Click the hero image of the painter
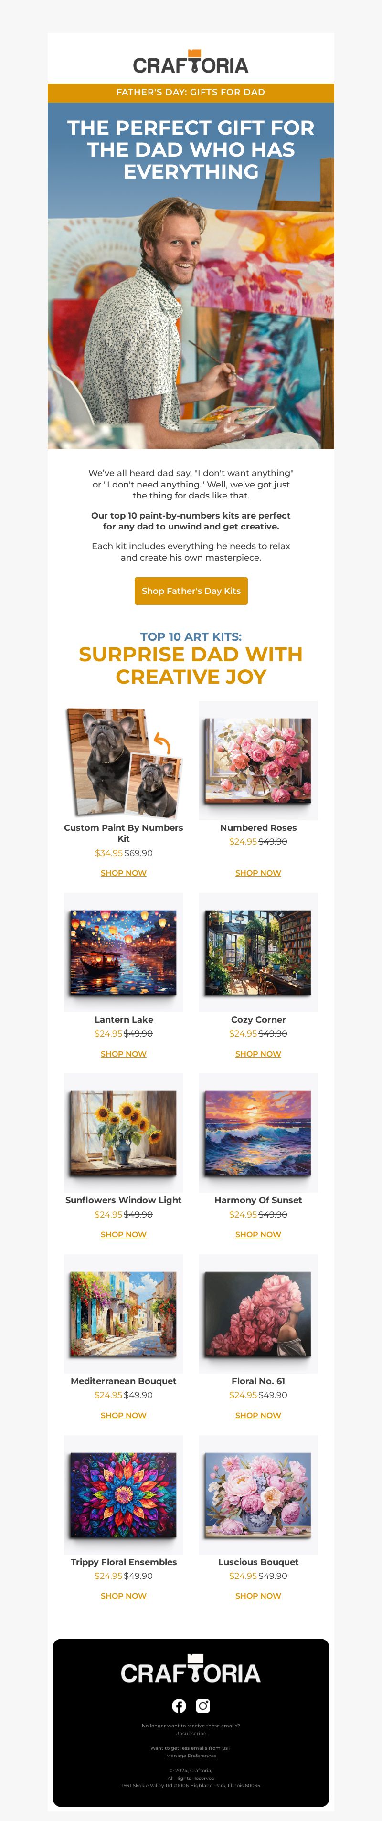This screenshot has height=1821, width=382. tap(191, 275)
